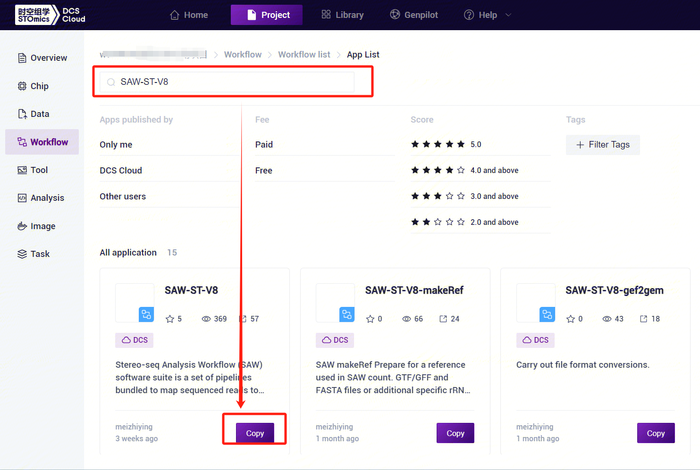
Task: Click the STOmics DCS Cloud logo
Action: [50, 15]
